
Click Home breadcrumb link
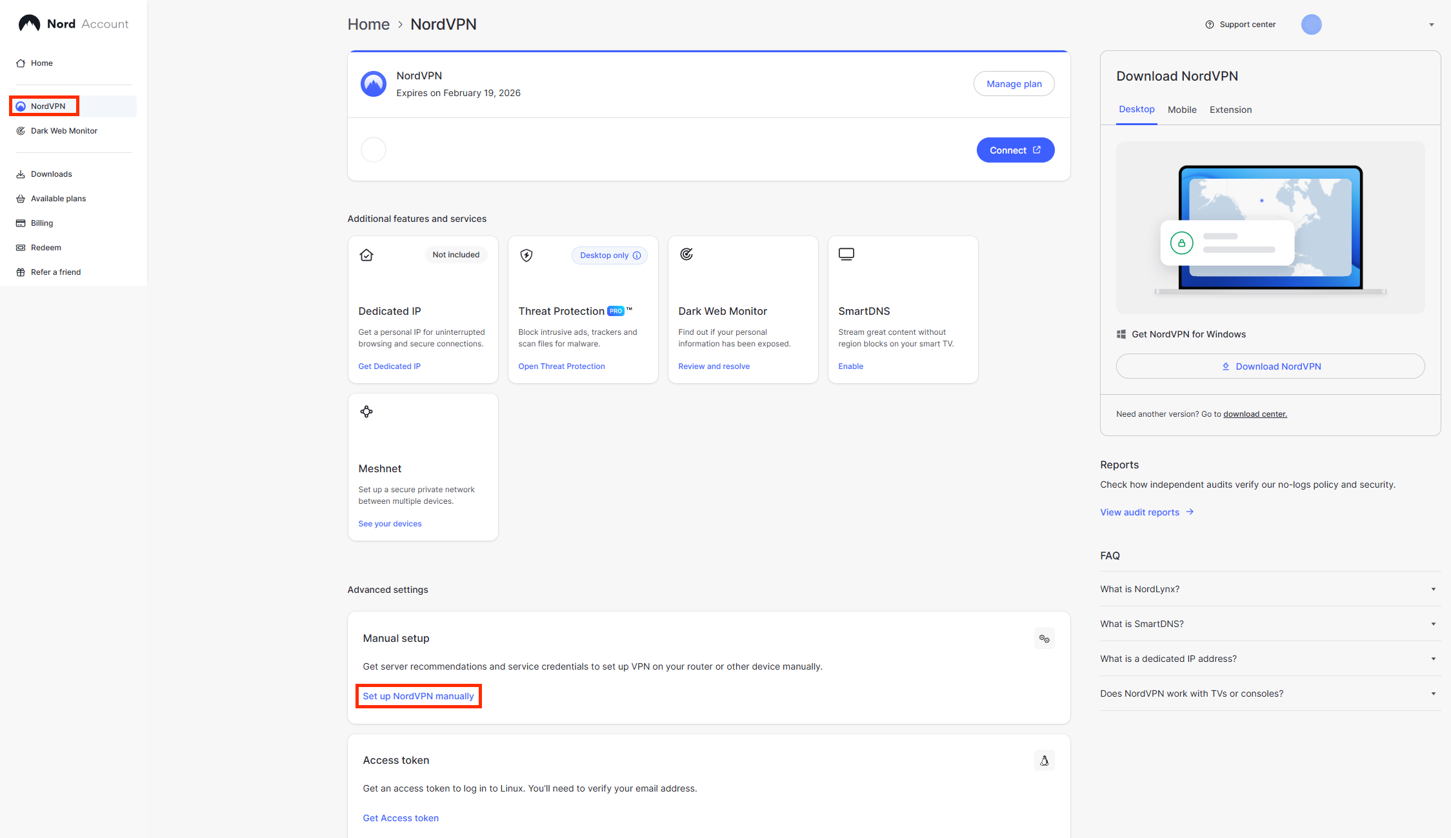(x=368, y=25)
